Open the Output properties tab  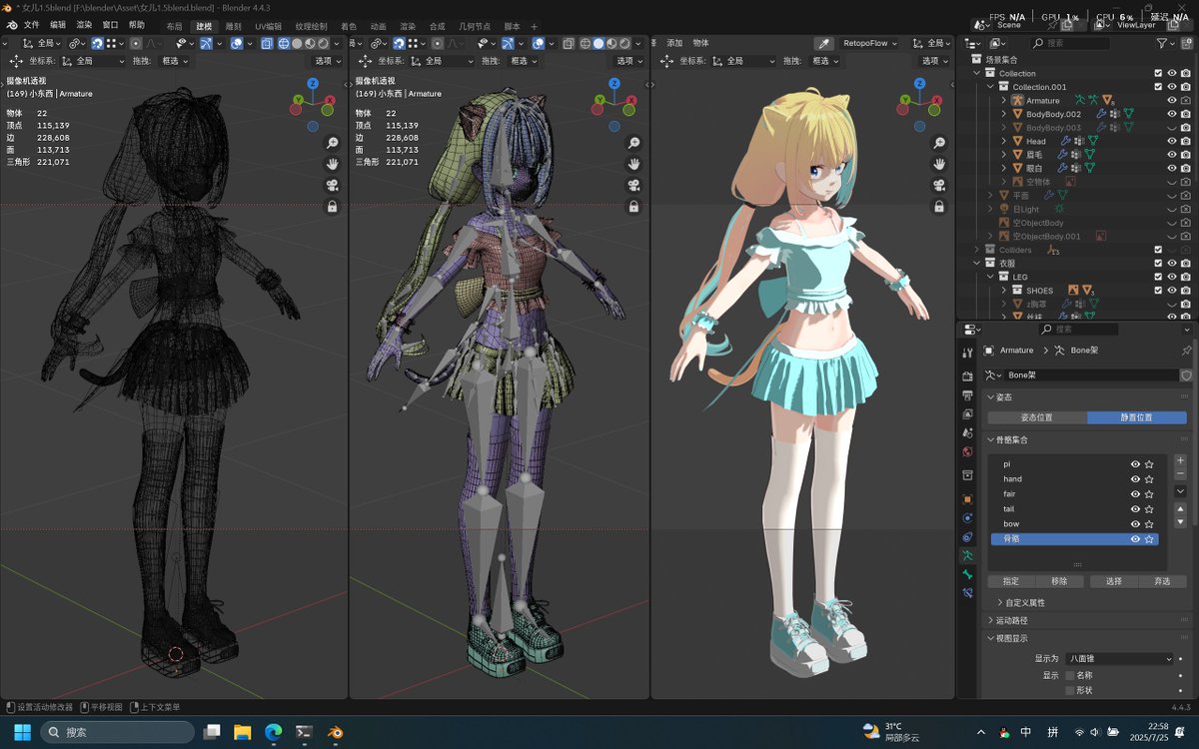967,395
